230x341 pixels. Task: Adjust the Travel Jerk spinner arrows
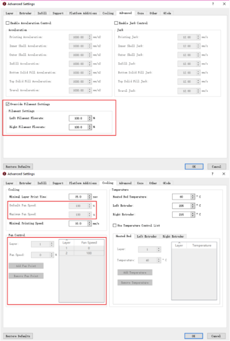pyautogui.click(x=198, y=91)
